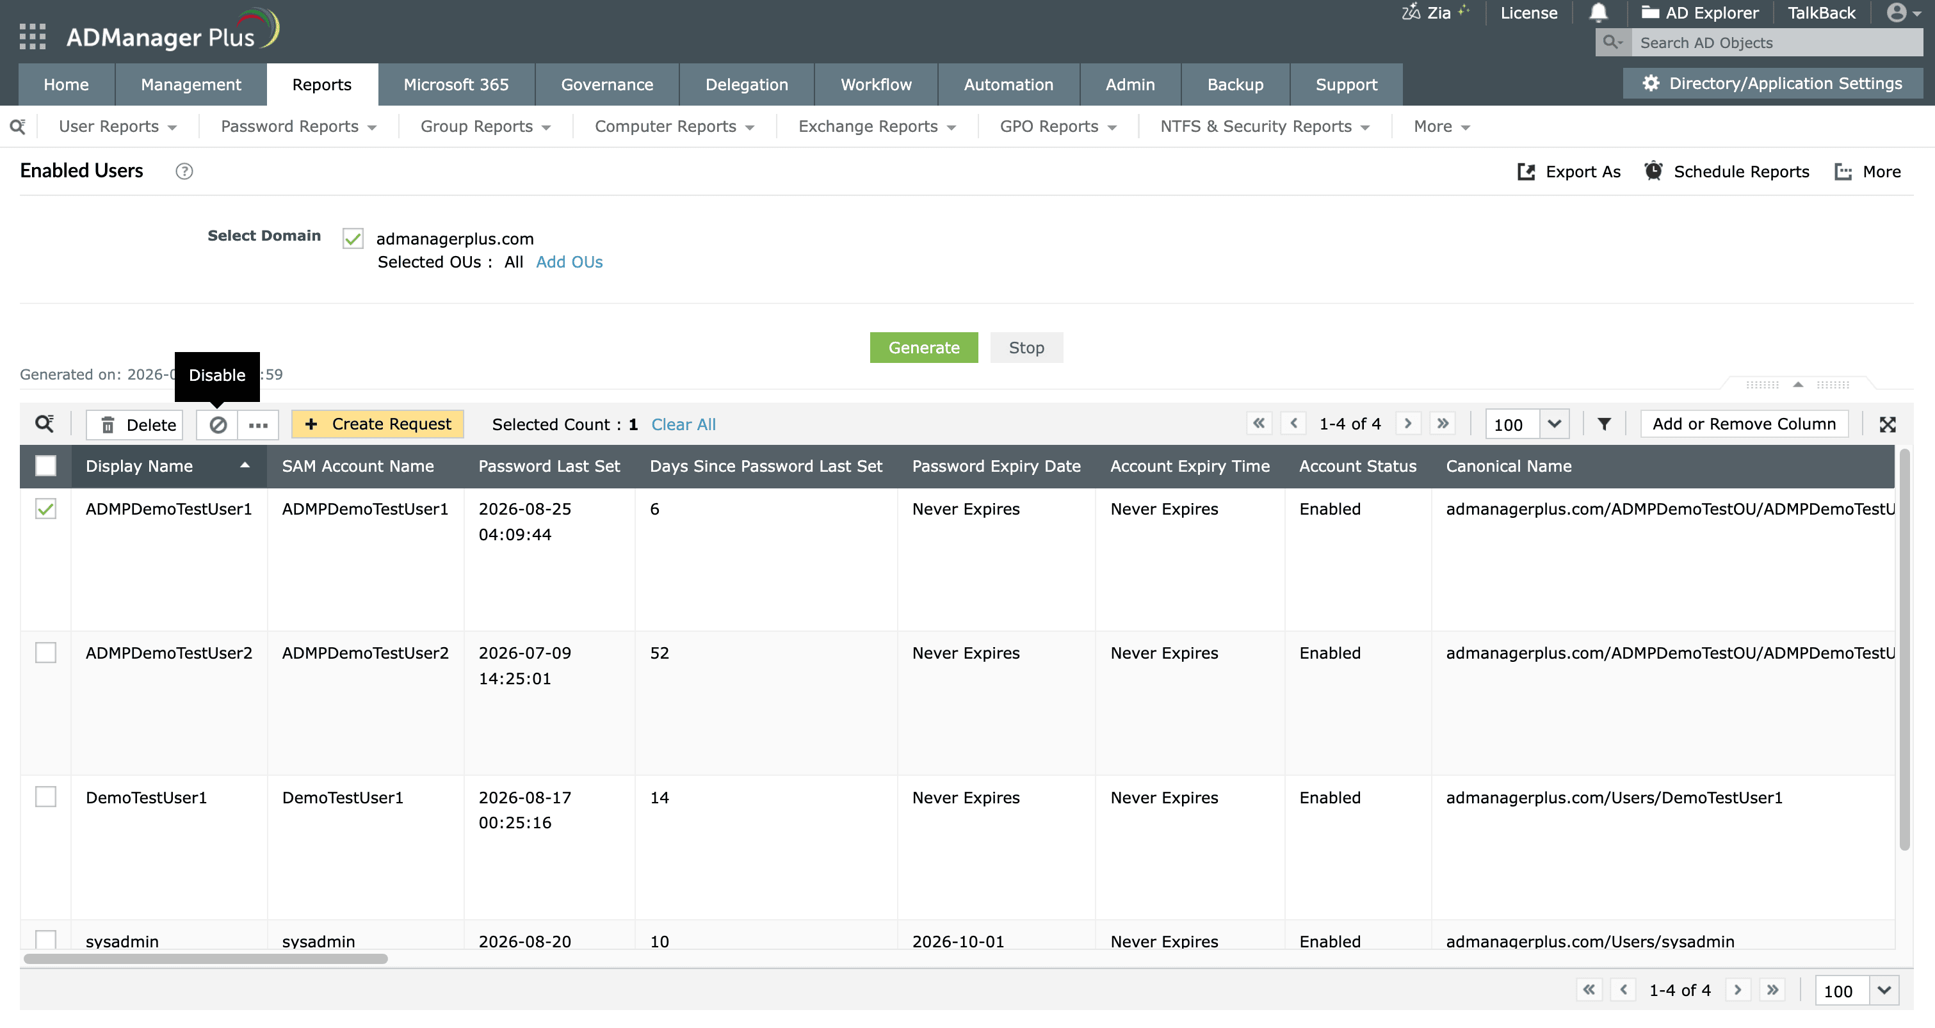Uncheck ADMPDemoTestUser1 row checkbox
The width and height of the screenshot is (1935, 1028).
coord(46,509)
